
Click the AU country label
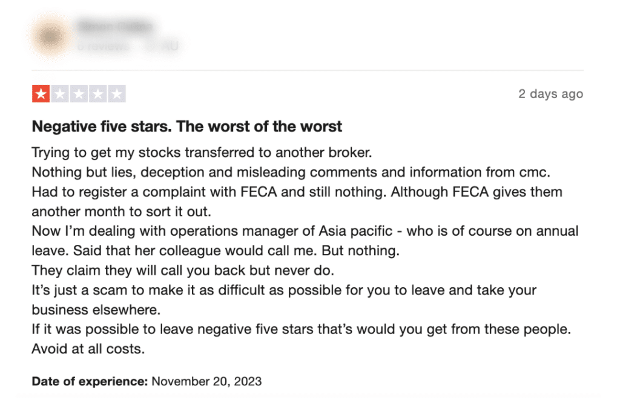pyautogui.click(x=170, y=46)
